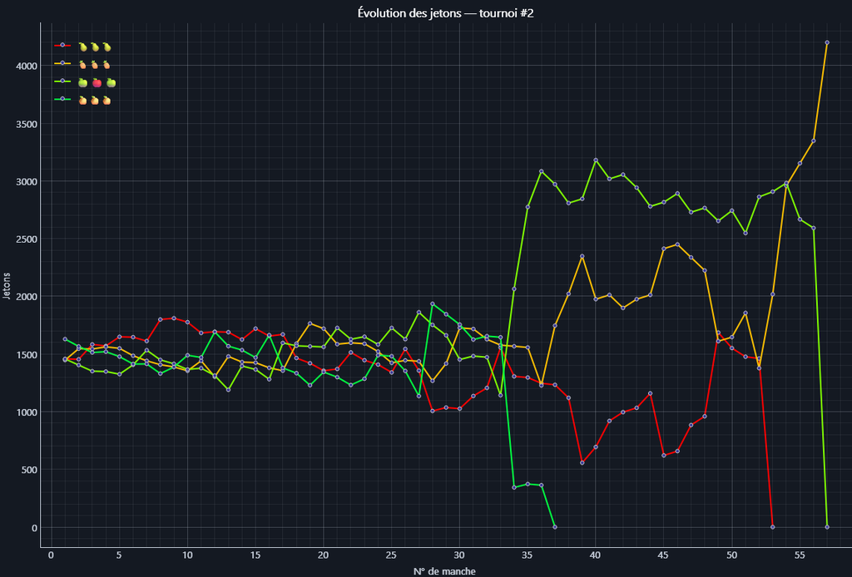Select the yellow line's point at round 55

click(x=800, y=163)
